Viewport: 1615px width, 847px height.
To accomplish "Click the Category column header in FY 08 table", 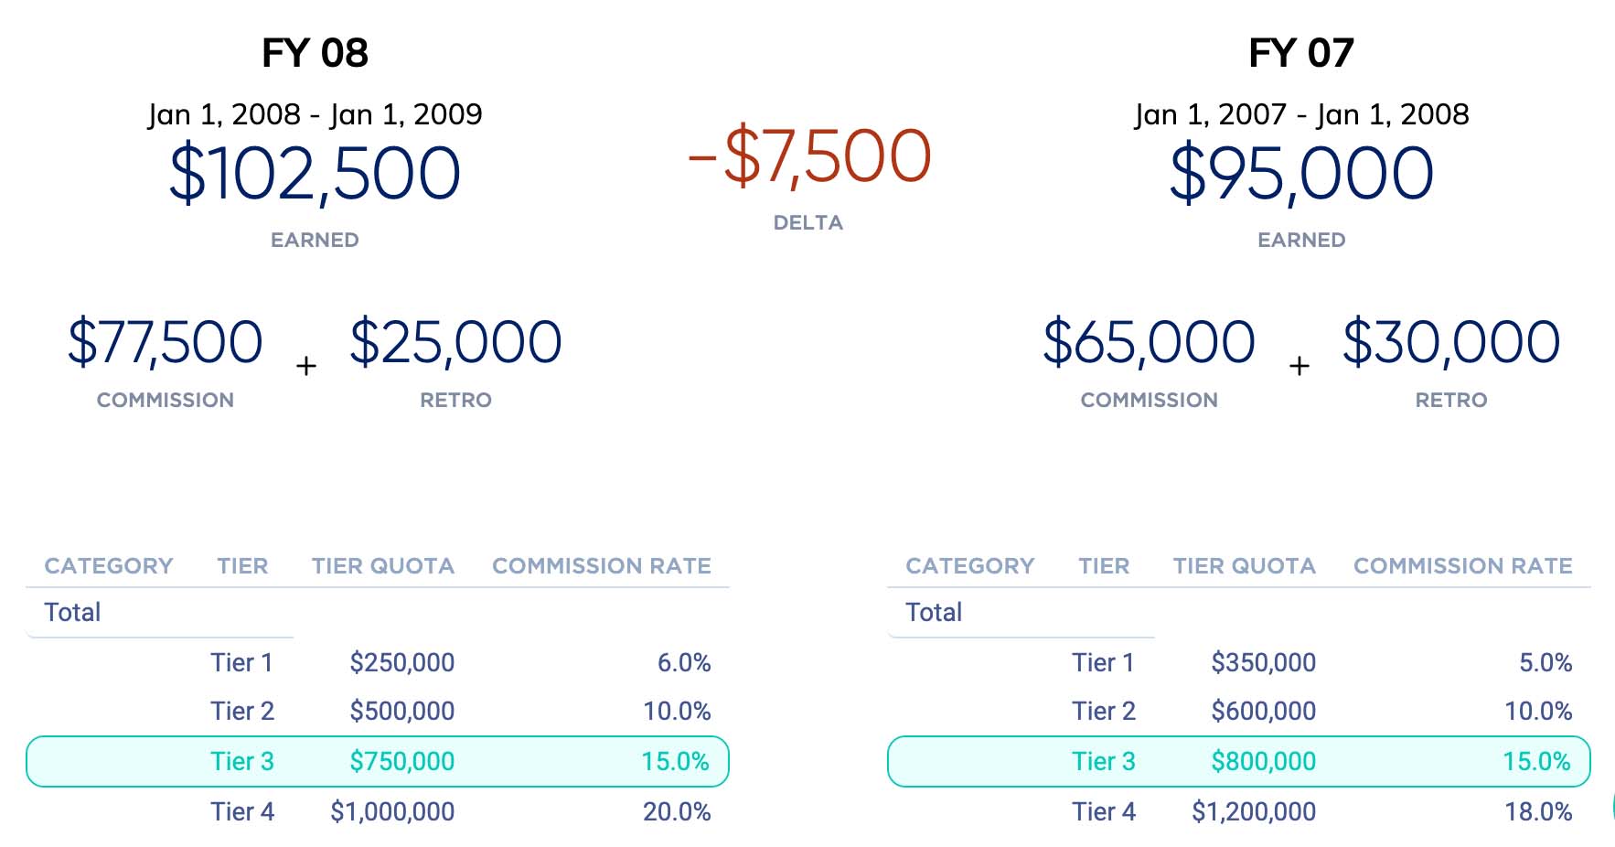I will 109,566.
